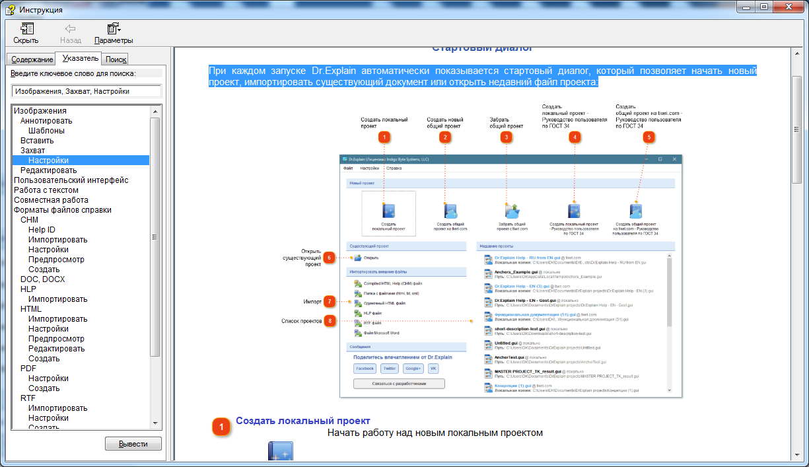Image resolution: width=809 pixels, height=467 pixels.
Task: Select Импортировать under RTF
Action: tap(57, 408)
